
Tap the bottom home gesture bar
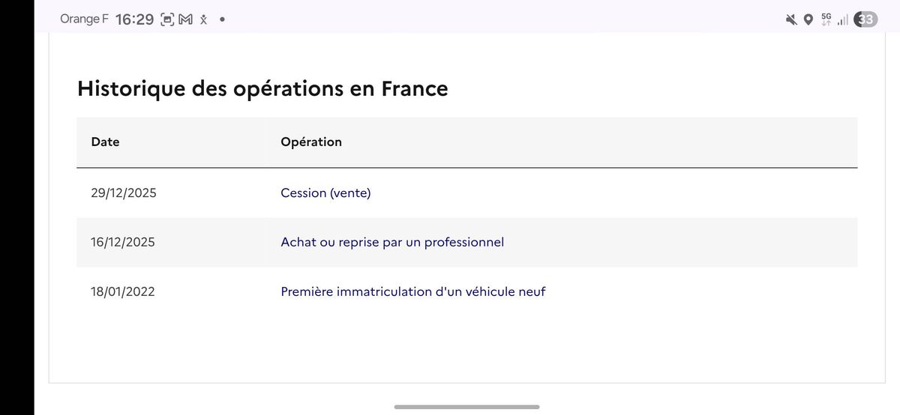(x=466, y=407)
